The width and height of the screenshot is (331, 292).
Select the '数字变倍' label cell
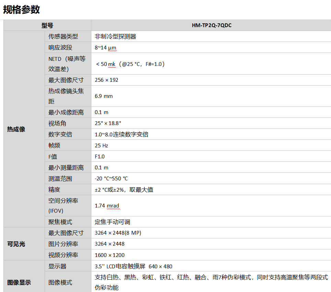pyautogui.click(x=68, y=134)
